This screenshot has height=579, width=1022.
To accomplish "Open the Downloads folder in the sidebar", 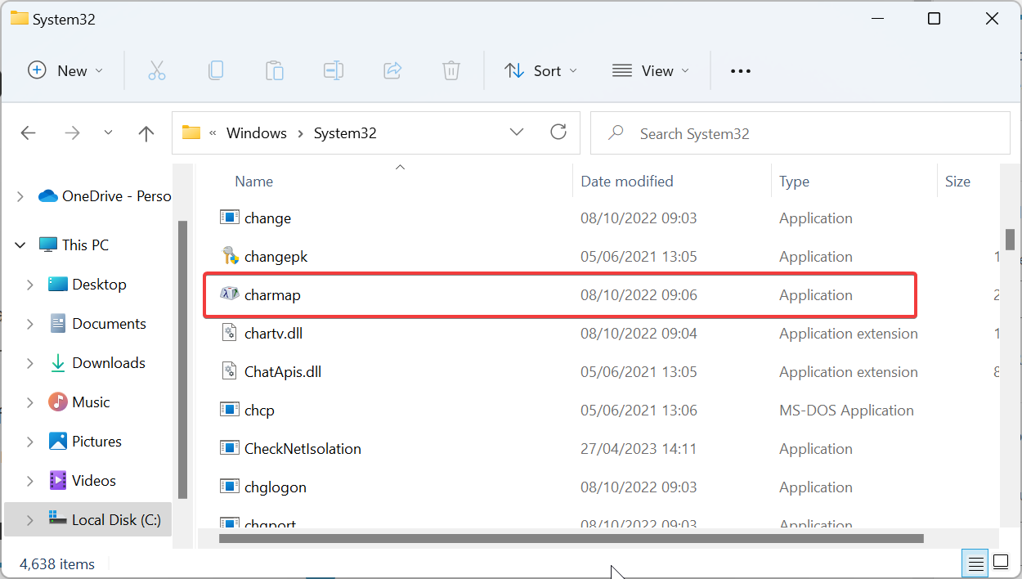I will 97,363.
